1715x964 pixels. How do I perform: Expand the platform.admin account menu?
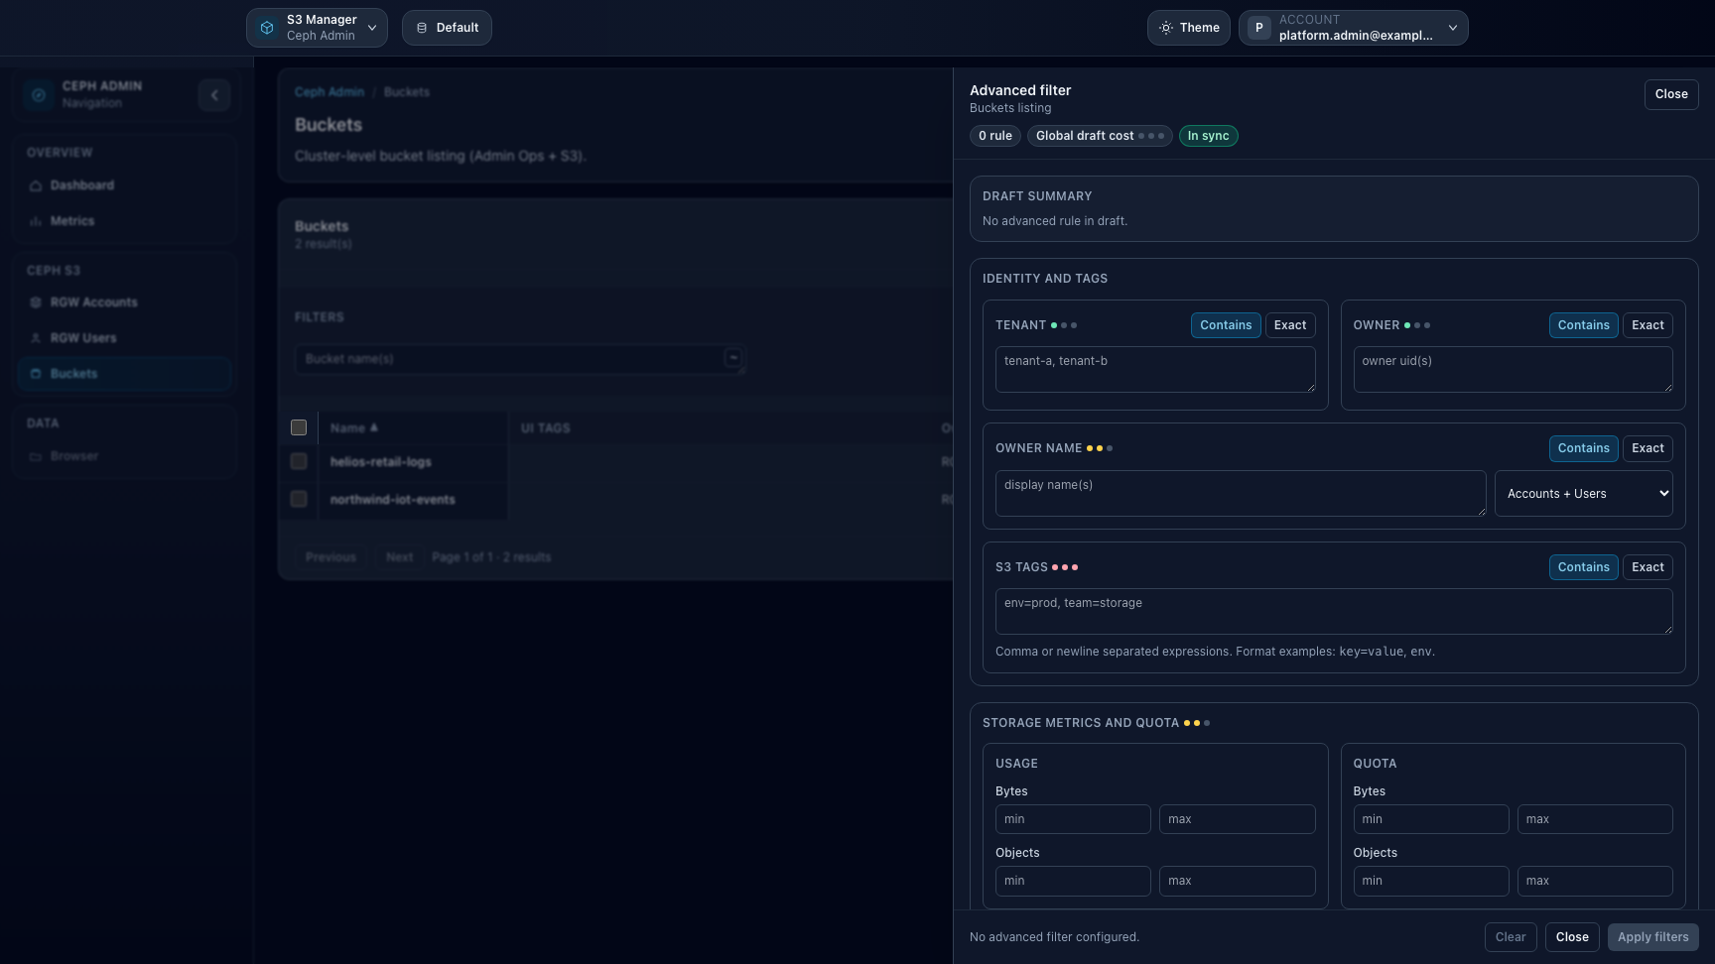pos(1353,27)
